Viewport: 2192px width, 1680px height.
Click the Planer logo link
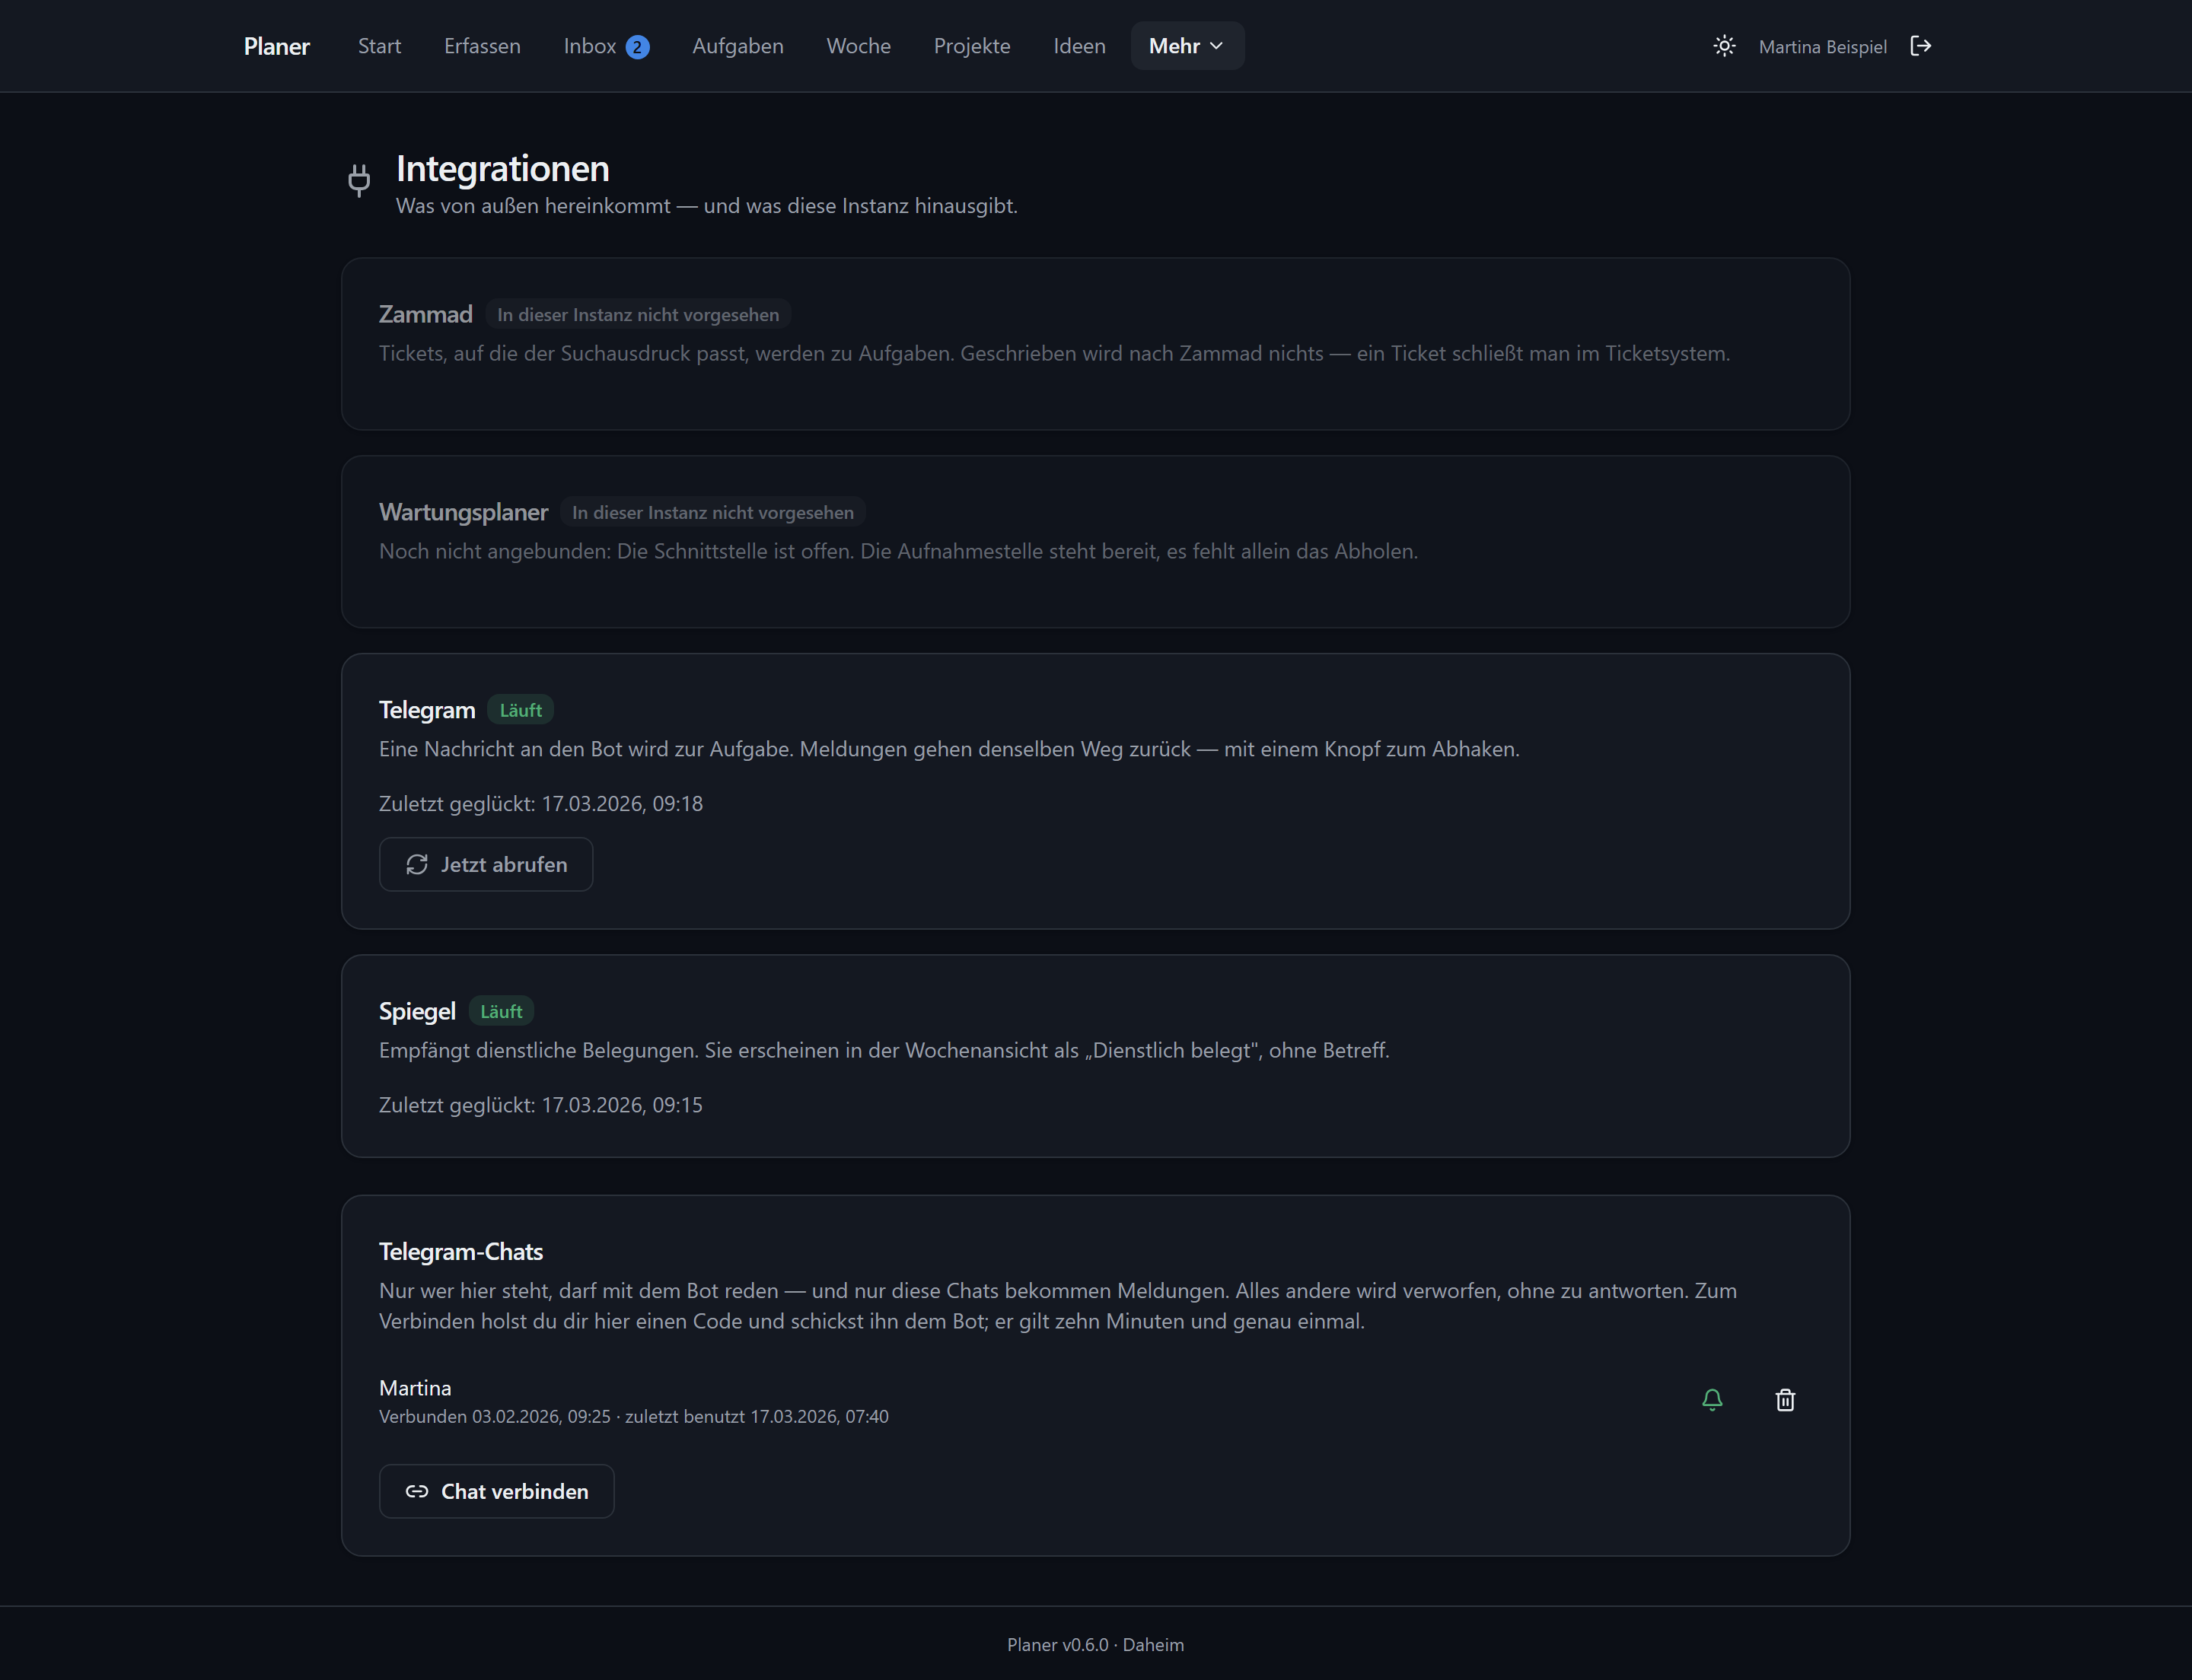click(277, 46)
